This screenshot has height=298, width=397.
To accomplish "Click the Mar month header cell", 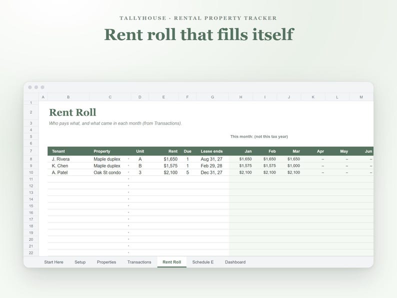I will (289, 151).
